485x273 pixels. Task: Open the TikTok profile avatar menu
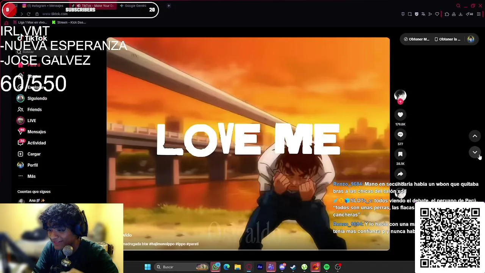pyautogui.click(x=471, y=39)
